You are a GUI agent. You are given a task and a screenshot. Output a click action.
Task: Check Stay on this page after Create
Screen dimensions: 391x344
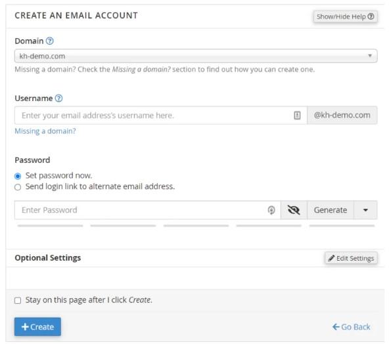[18, 301]
